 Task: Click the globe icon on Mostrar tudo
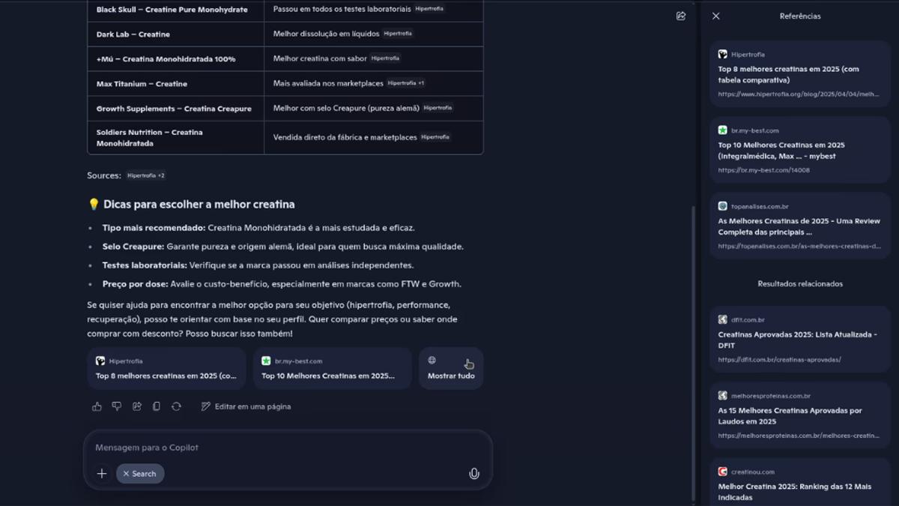tap(432, 360)
